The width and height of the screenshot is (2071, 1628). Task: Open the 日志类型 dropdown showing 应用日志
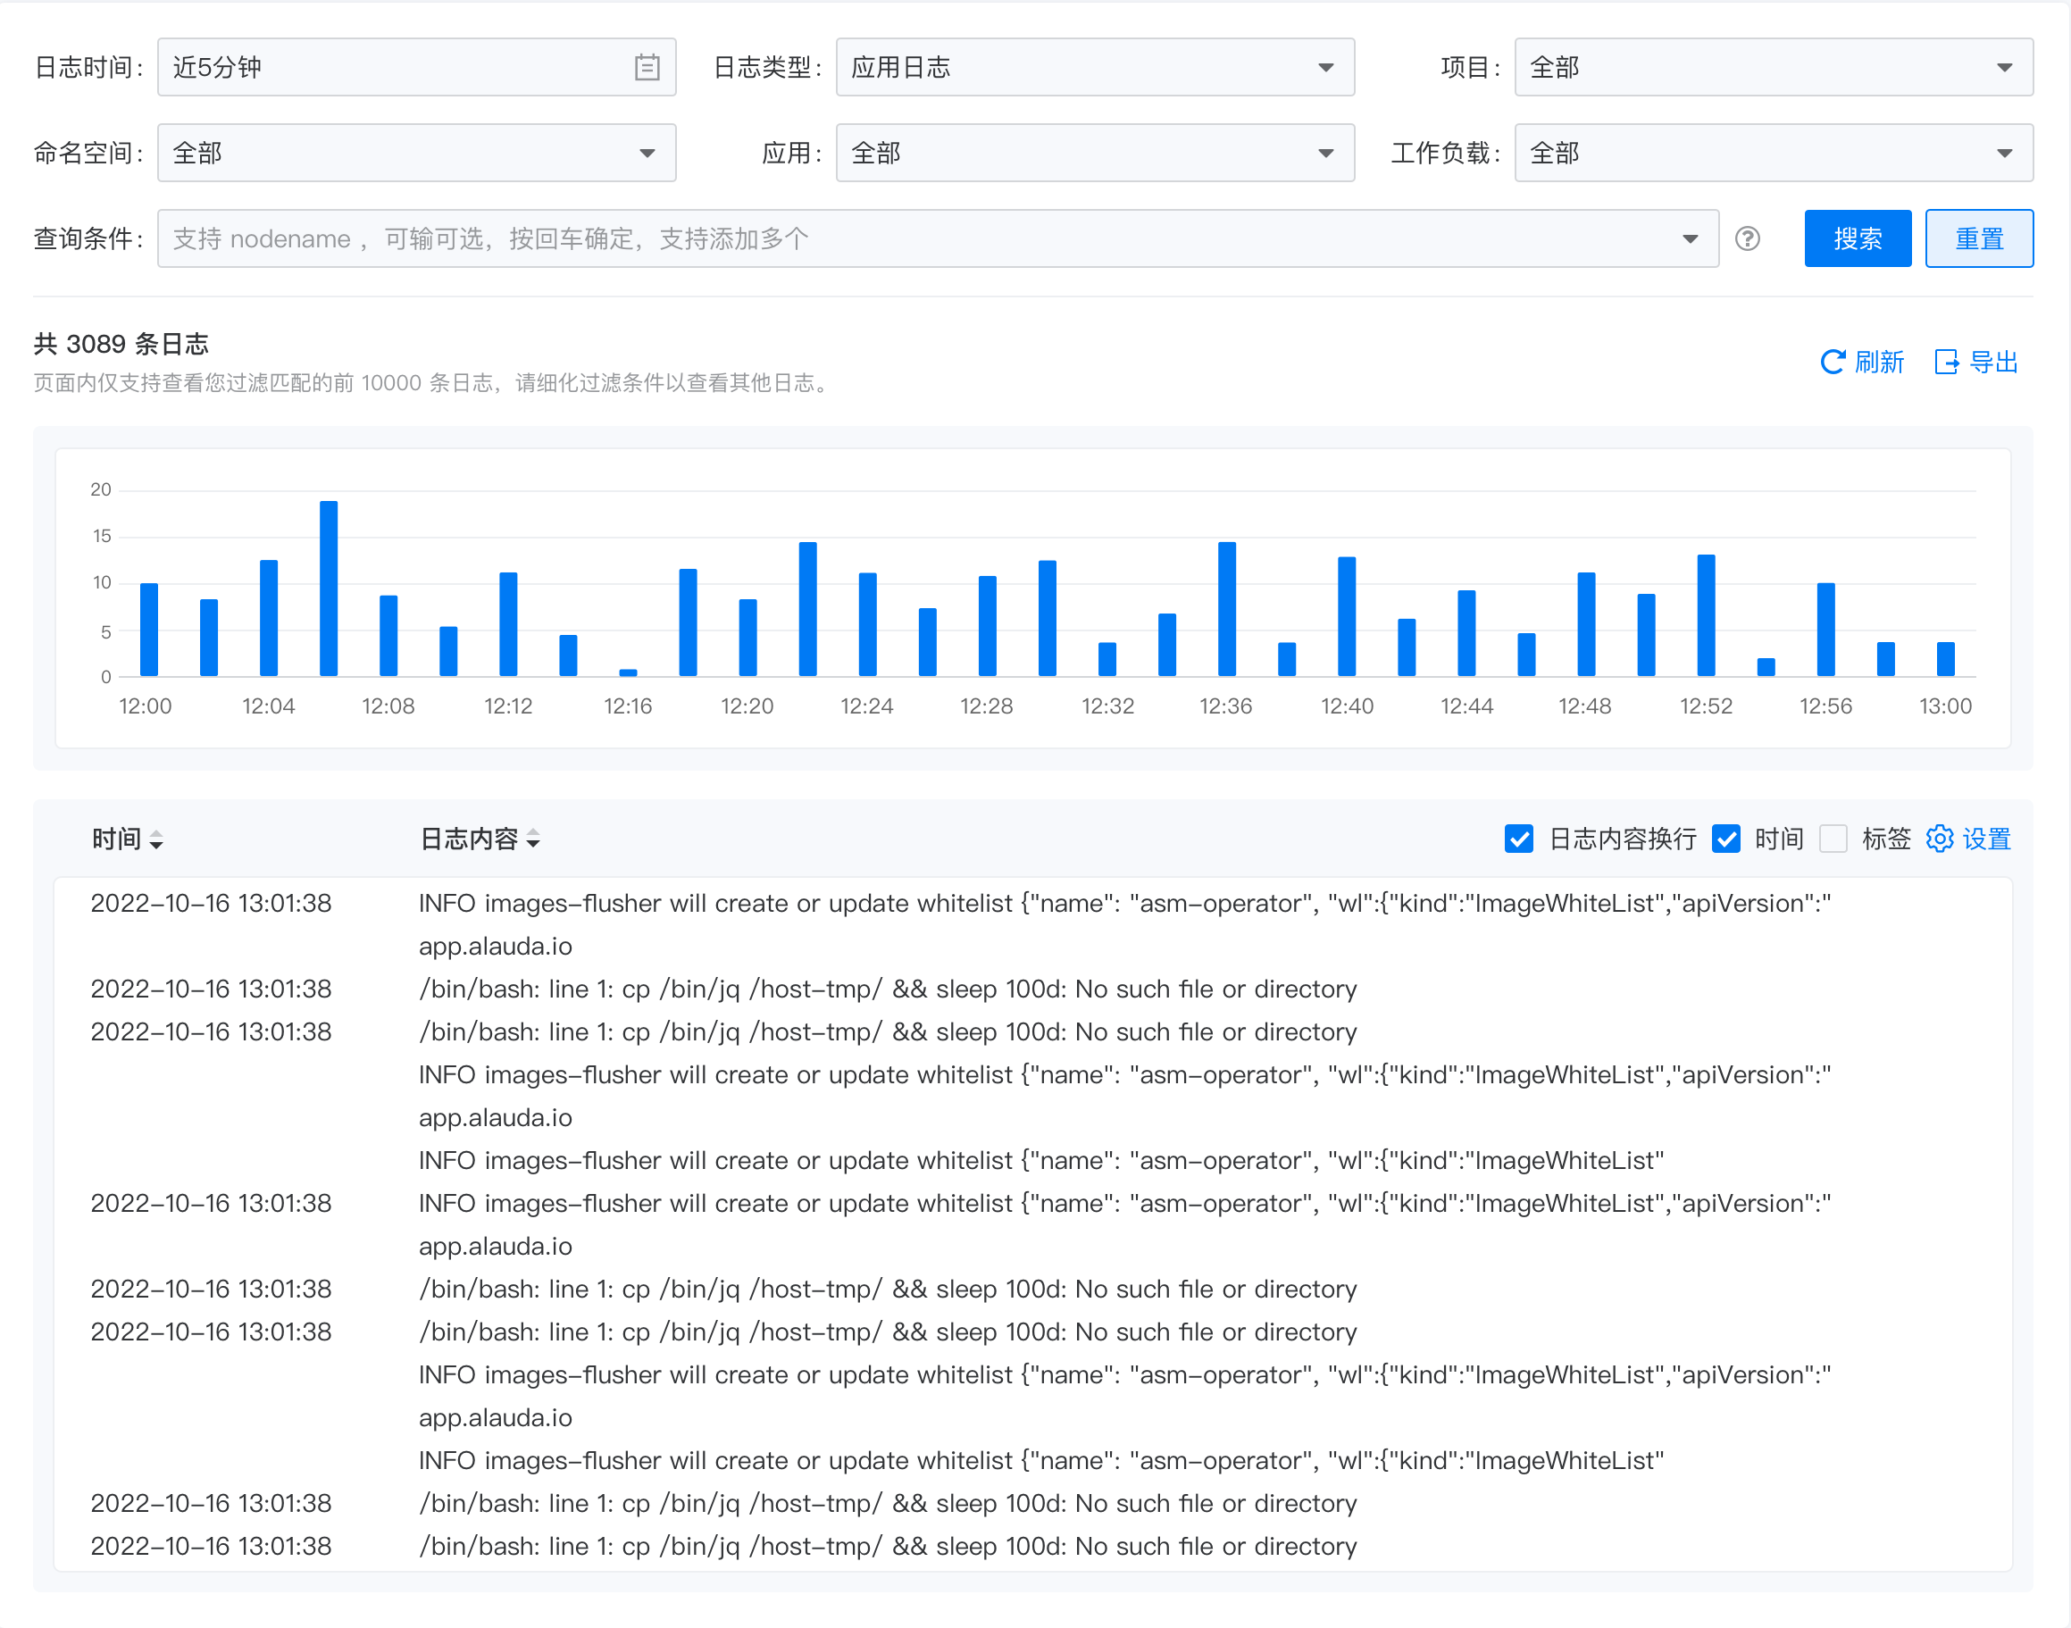[1094, 67]
